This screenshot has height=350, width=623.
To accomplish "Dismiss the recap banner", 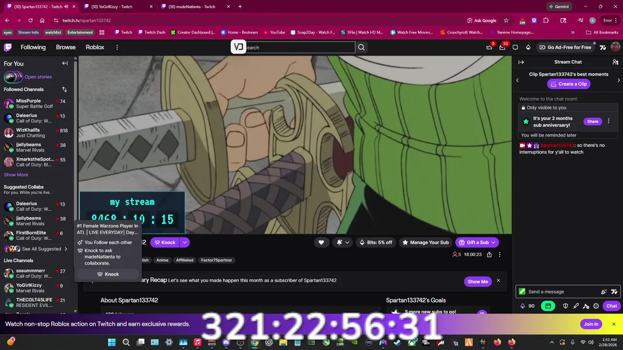I will point(498,280).
